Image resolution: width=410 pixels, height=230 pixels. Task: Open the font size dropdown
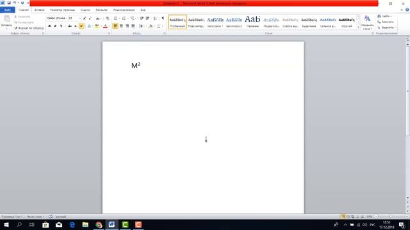tap(79, 19)
